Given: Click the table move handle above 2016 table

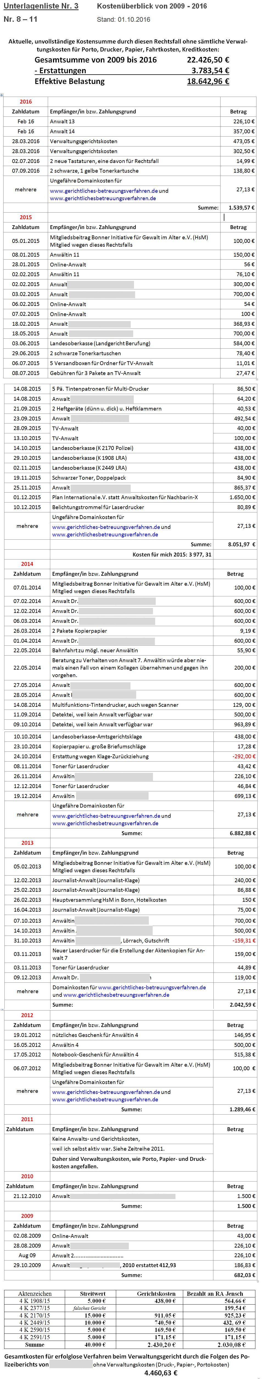Looking at the screenshot, I should coord(2,95).
